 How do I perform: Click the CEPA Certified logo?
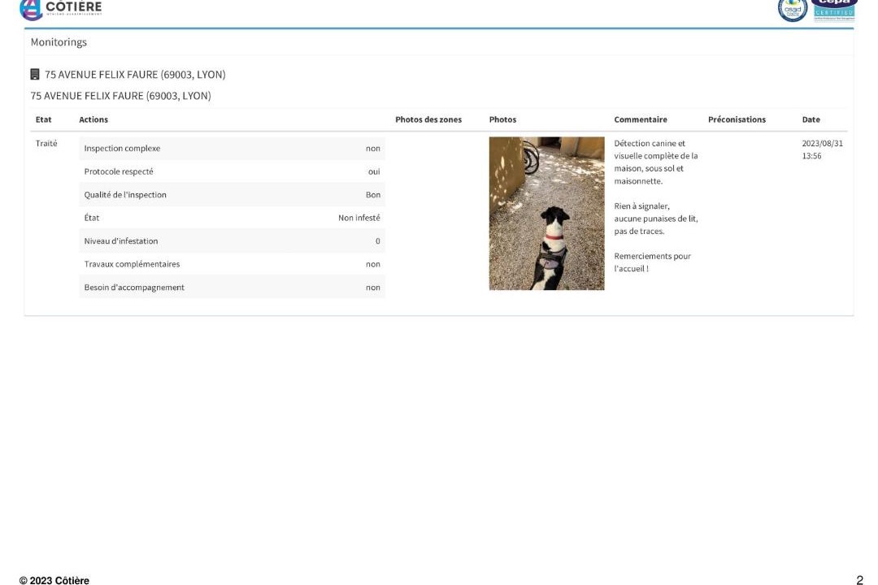[833, 9]
